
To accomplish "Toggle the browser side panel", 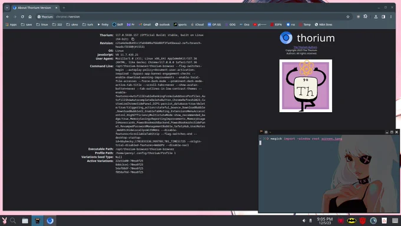I will (x=383, y=17).
